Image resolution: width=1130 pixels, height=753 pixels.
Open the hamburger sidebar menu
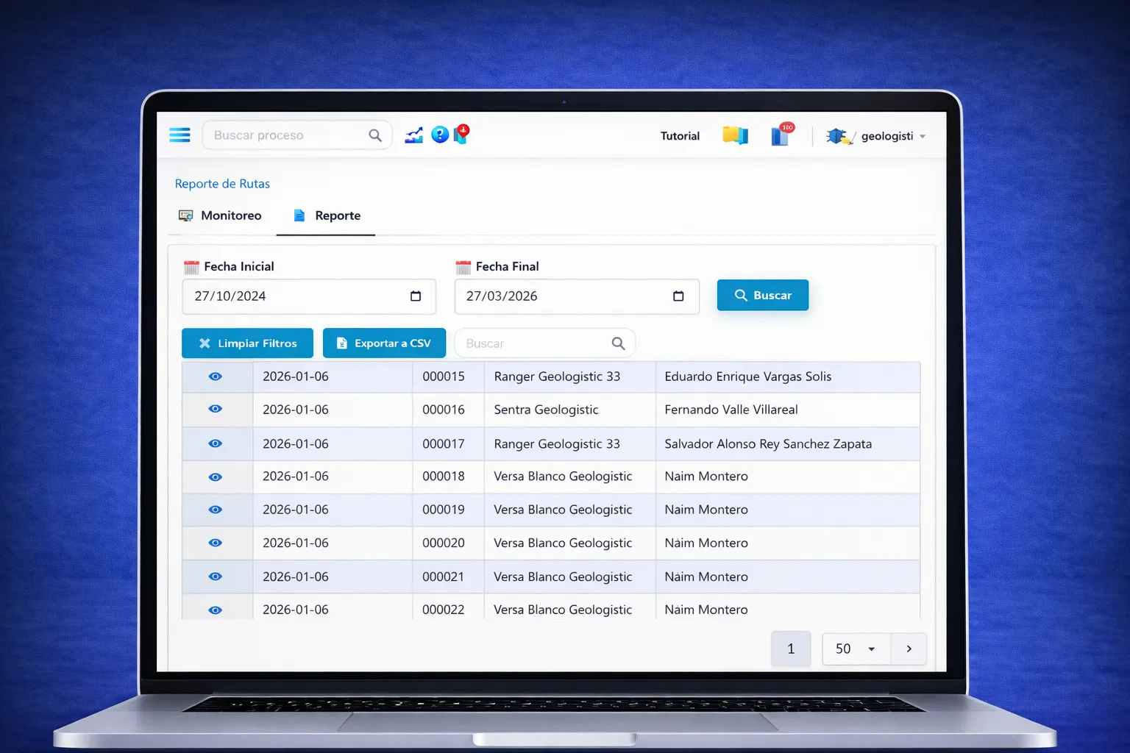coord(180,135)
